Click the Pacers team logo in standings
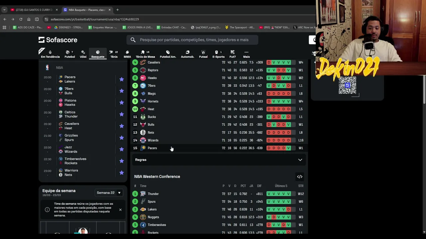Screen dimensions: 426x239 (143, 148)
